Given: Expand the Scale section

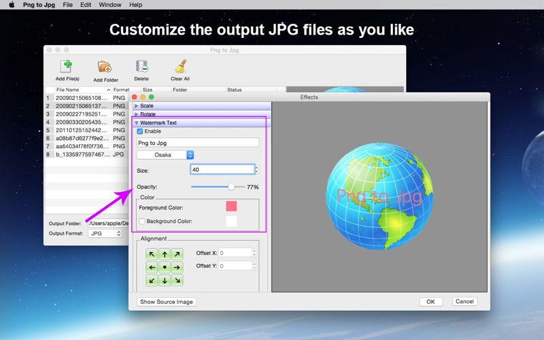Looking at the screenshot, I should click(x=137, y=105).
